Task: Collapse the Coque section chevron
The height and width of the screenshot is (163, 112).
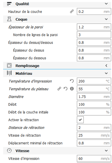Action: pos(106,19)
